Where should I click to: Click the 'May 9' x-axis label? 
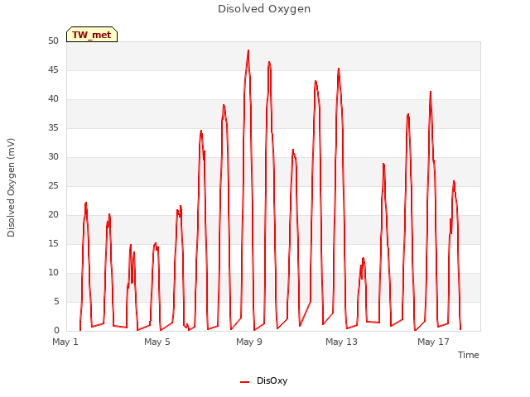[x=249, y=342]
